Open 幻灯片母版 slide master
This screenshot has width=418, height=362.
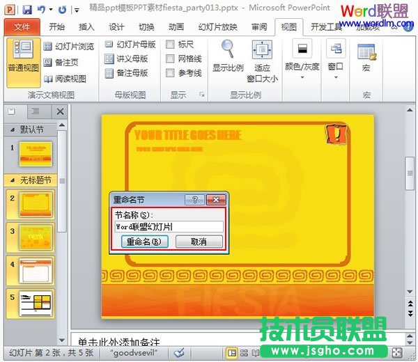(130, 45)
